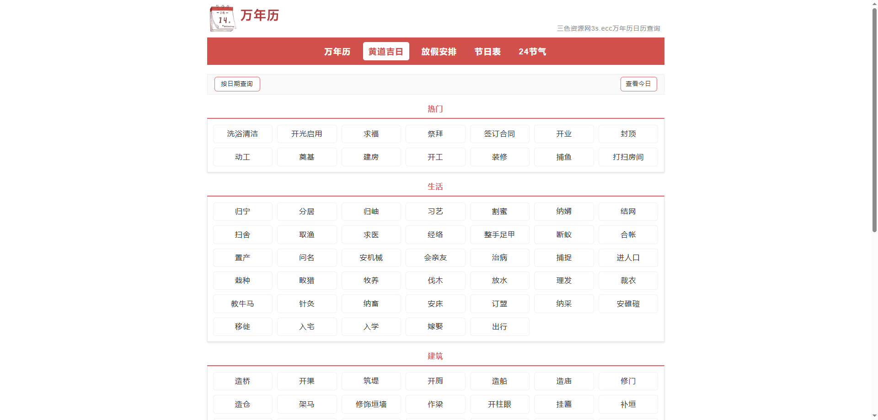This screenshot has width=878, height=420.
Task: Click 造桥 under the 建筑 section
Action: (242, 381)
